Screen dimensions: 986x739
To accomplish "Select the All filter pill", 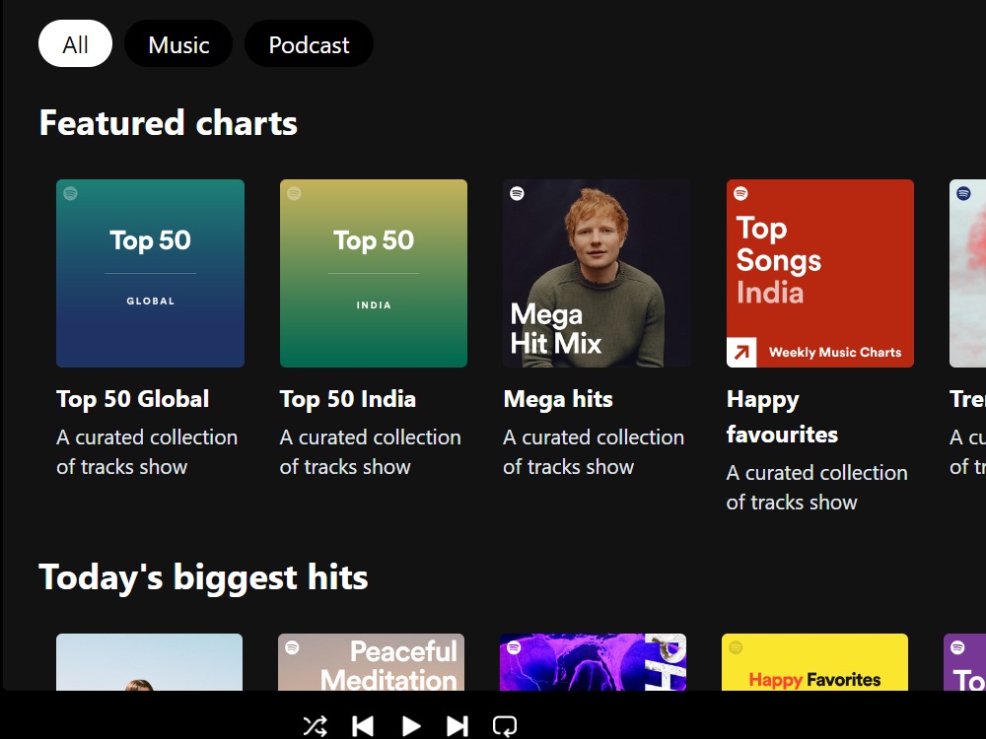I will tap(76, 44).
